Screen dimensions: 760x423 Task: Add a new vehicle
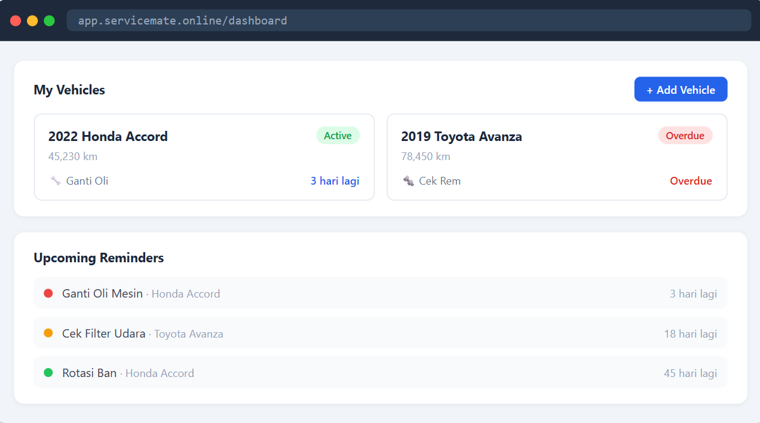681,90
